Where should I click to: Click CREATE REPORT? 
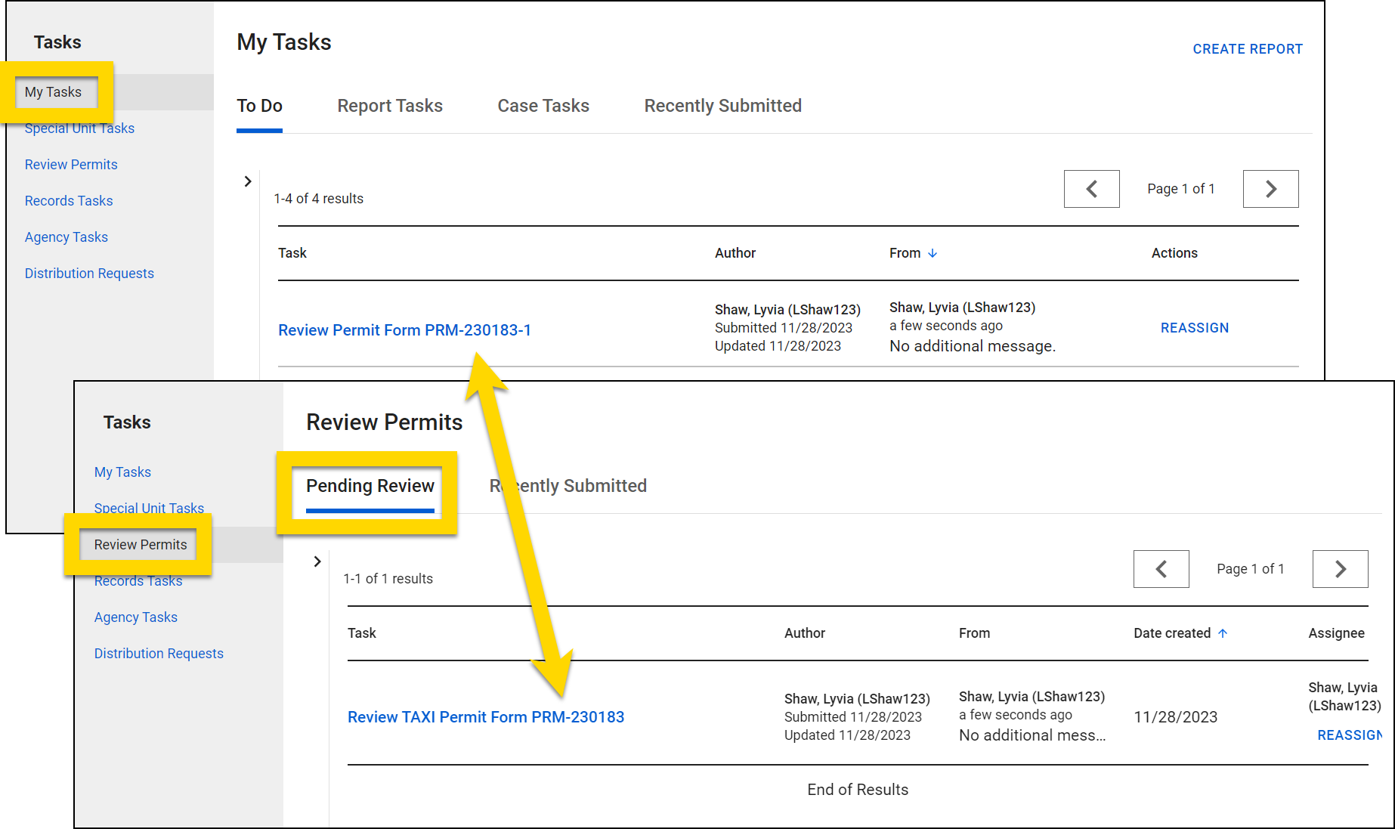1248,48
